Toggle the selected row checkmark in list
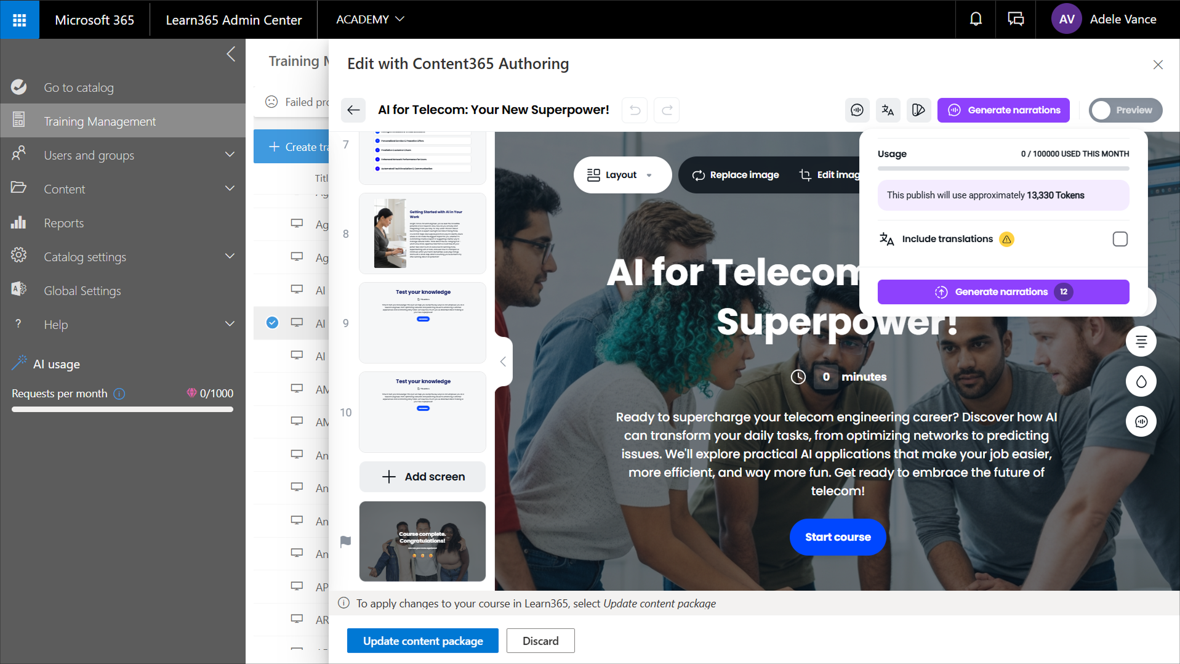 click(272, 323)
